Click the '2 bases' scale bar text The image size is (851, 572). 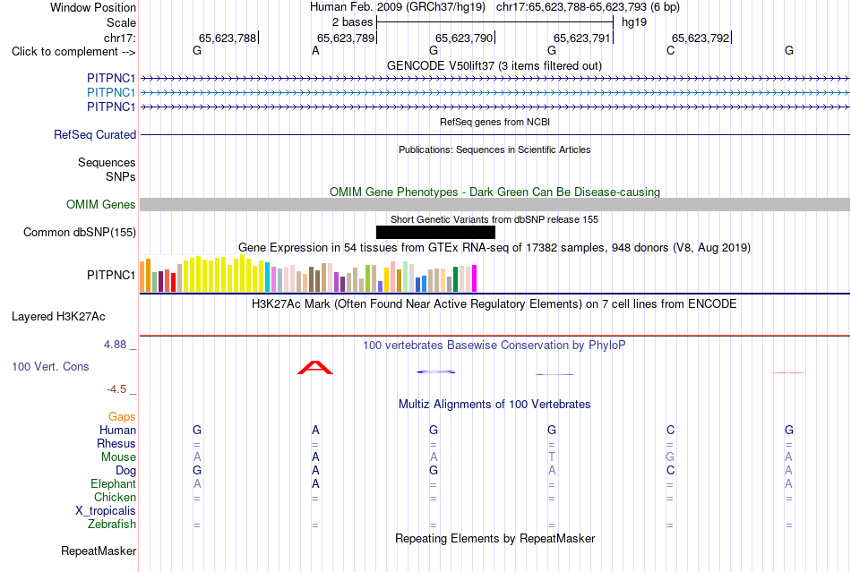pos(353,22)
